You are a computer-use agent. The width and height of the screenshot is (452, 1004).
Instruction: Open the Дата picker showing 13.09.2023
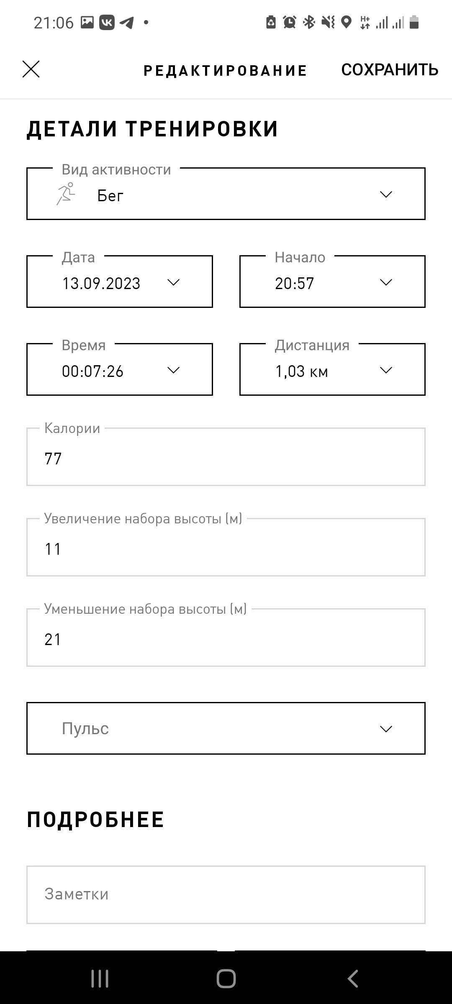pyautogui.click(x=120, y=282)
